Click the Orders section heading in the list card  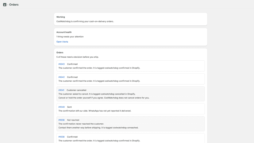point(60,52)
